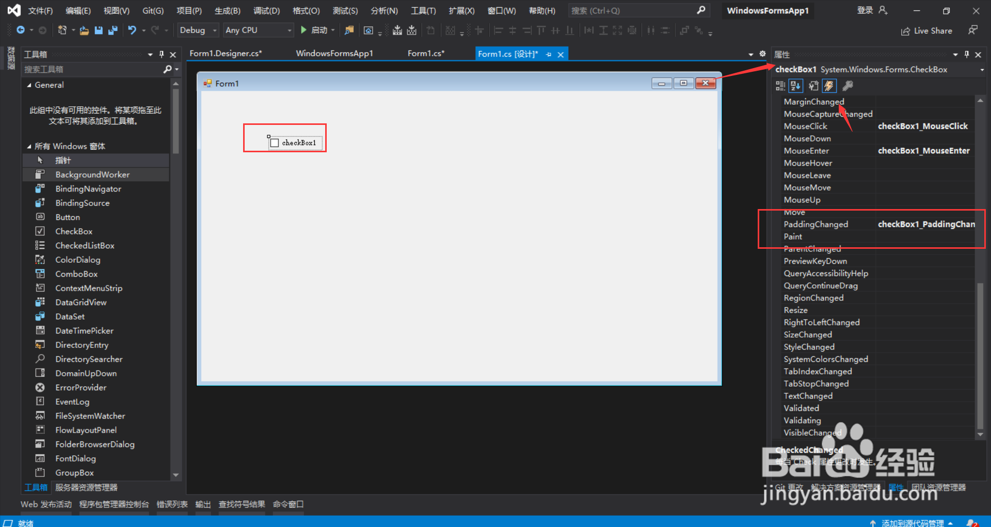Click the Property Pages wrench icon
The height and width of the screenshot is (527, 991).
[848, 86]
